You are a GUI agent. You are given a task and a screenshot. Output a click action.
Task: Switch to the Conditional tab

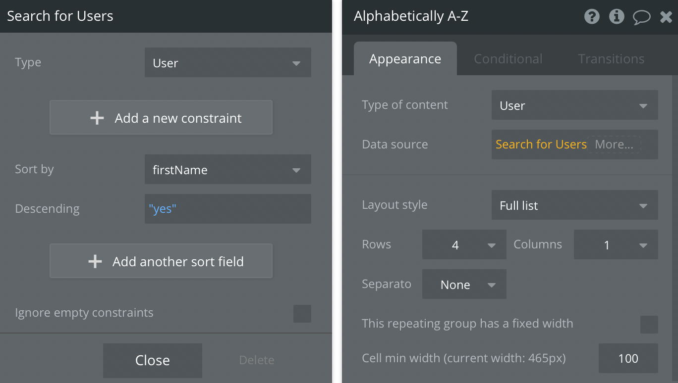[508, 59]
